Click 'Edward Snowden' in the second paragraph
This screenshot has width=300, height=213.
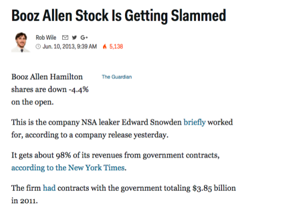pyautogui.click(x=152, y=122)
